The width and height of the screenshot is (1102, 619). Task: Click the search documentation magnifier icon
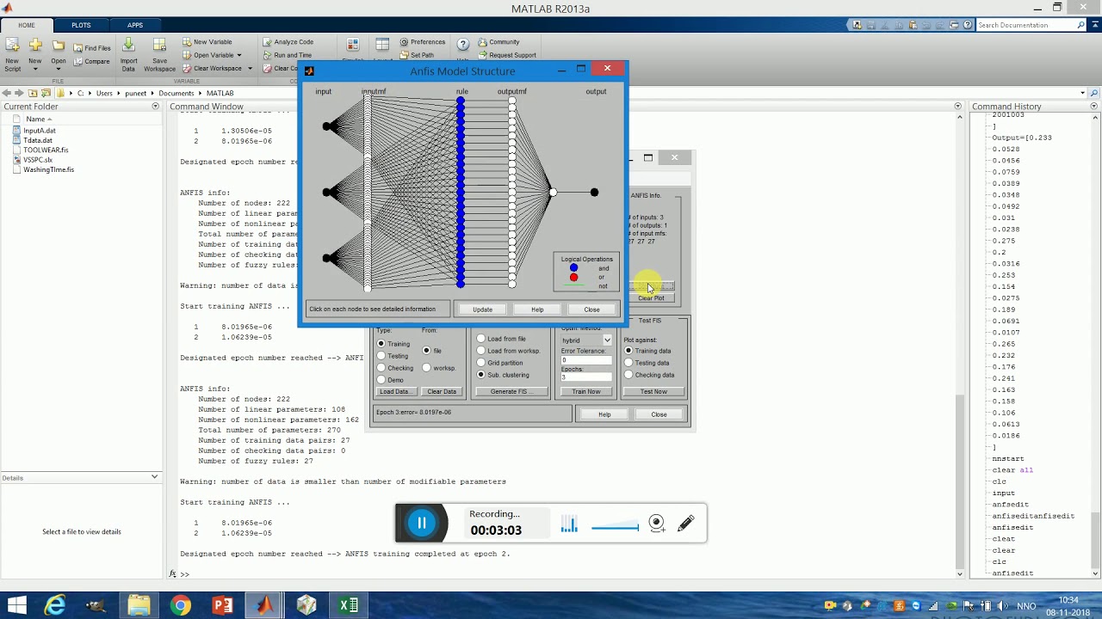click(1080, 25)
